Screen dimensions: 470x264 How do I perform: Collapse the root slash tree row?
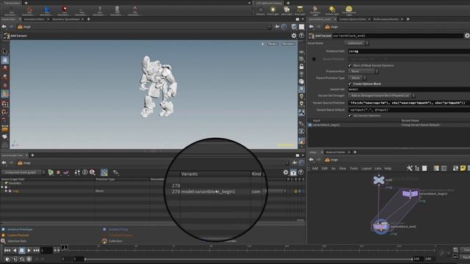click(2, 187)
